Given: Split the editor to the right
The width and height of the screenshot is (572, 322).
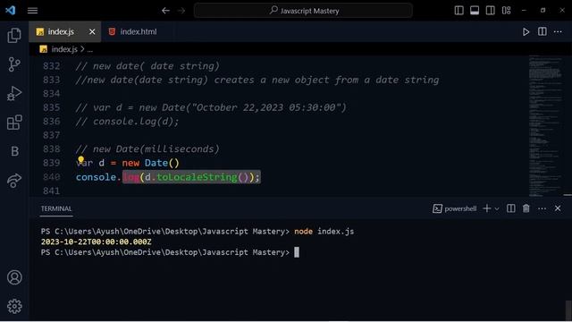Looking at the screenshot, I should (543, 32).
